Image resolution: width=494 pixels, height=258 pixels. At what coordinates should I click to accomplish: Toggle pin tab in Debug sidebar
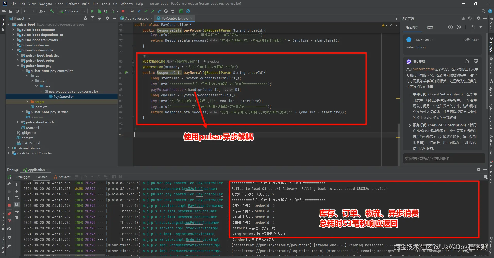[x=9, y=246]
